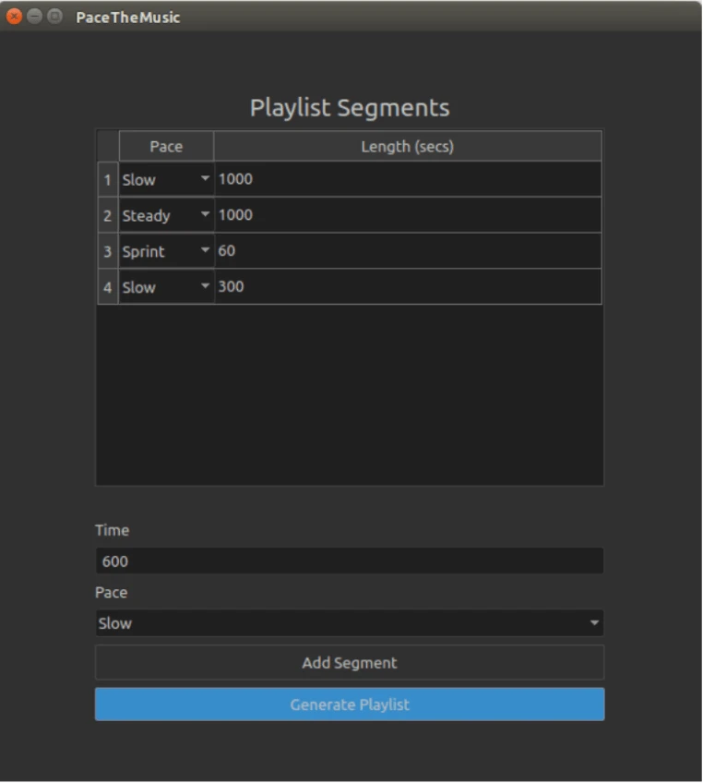Select the length cell with value 300

(408, 287)
